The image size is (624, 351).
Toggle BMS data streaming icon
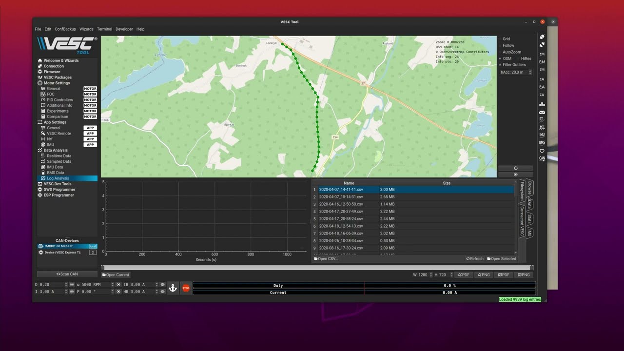coord(542,143)
